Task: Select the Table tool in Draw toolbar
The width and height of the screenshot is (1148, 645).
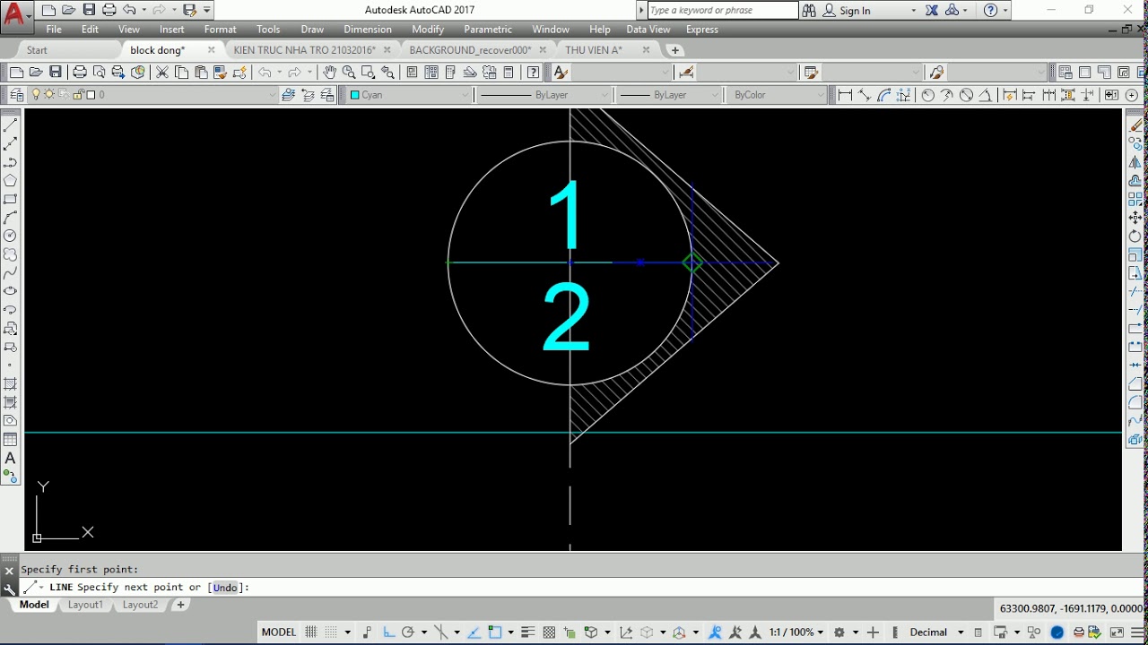Action: point(11,439)
